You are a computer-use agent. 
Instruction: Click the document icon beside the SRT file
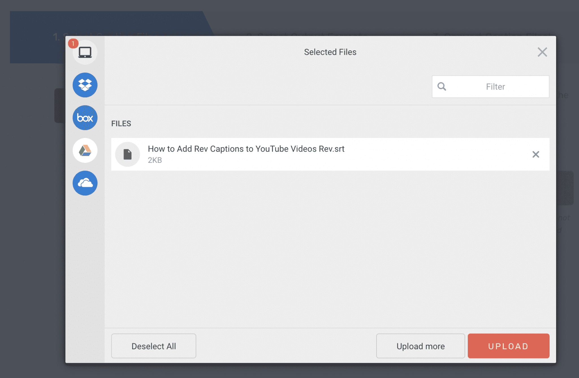[128, 154]
